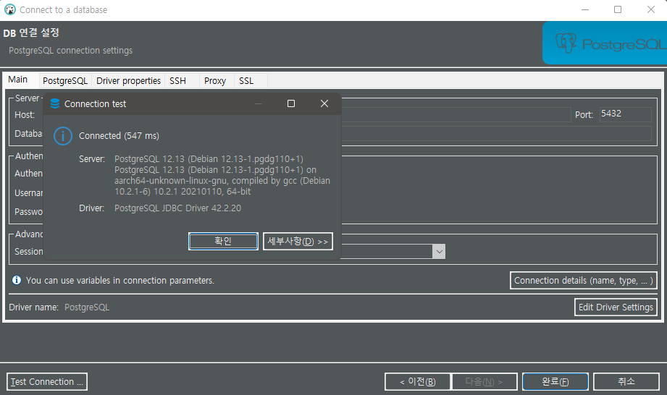Open the Driver properties tab
The width and height of the screenshot is (667, 395).
point(128,81)
